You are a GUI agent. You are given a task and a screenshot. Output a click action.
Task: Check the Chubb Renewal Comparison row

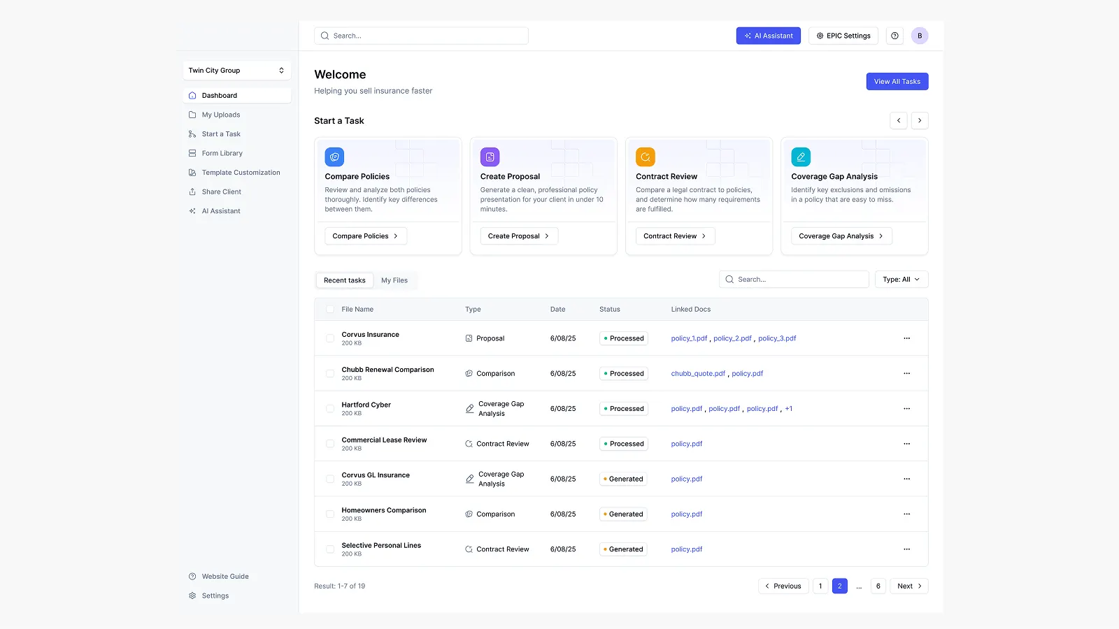330,373
